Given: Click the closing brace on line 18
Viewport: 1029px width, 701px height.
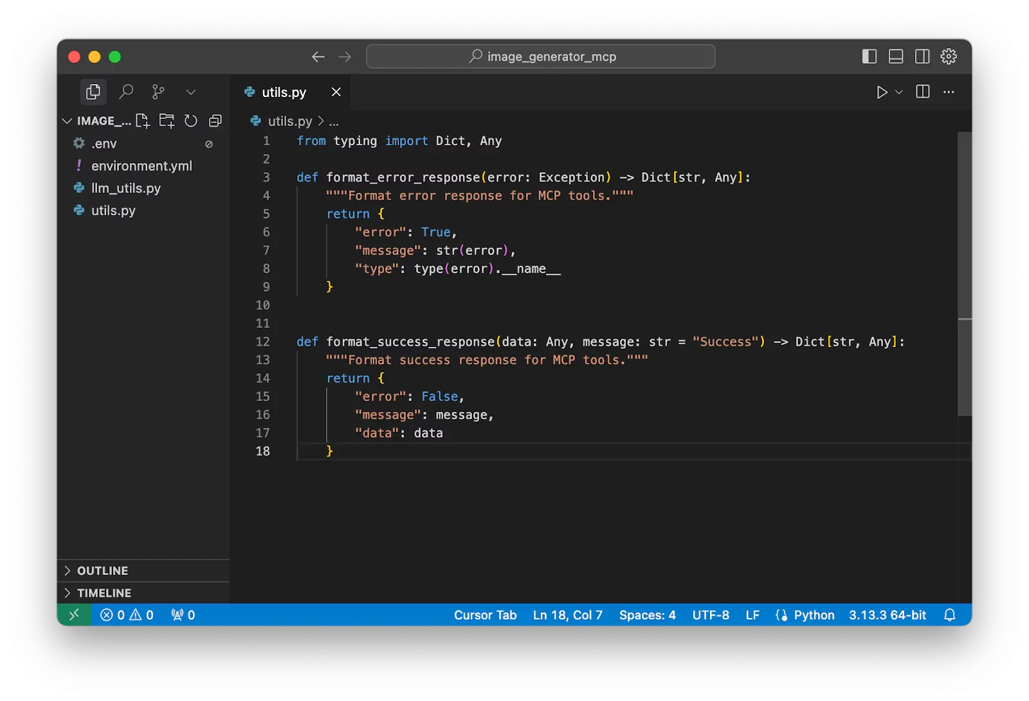Looking at the screenshot, I should [329, 451].
